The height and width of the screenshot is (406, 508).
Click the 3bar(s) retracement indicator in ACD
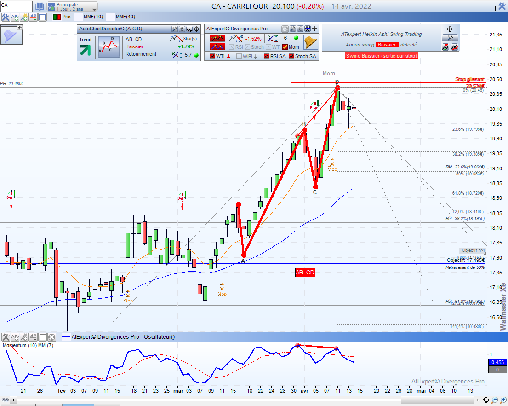[184, 39]
